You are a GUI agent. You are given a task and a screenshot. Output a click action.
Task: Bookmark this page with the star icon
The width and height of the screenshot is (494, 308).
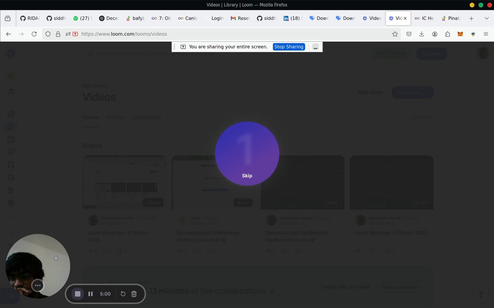pos(395,34)
